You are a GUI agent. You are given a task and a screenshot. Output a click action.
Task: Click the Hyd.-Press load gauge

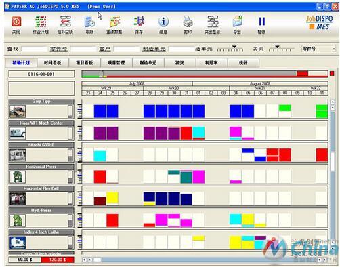click(70, 220)
